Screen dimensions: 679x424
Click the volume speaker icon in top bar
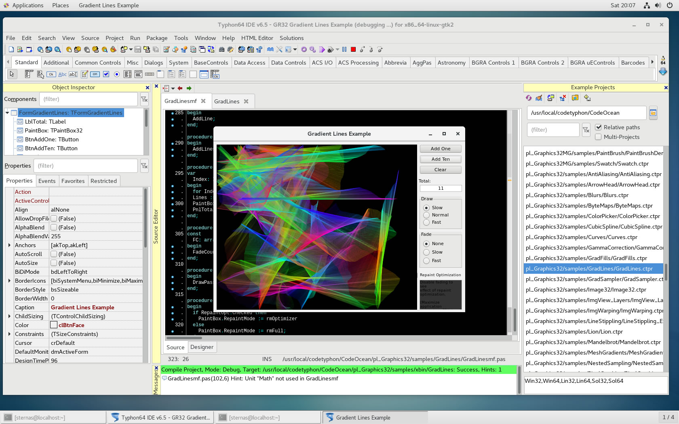pyautogui.click(x=658, y=5)
